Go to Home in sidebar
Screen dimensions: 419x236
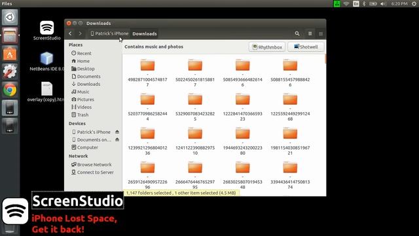81,61
